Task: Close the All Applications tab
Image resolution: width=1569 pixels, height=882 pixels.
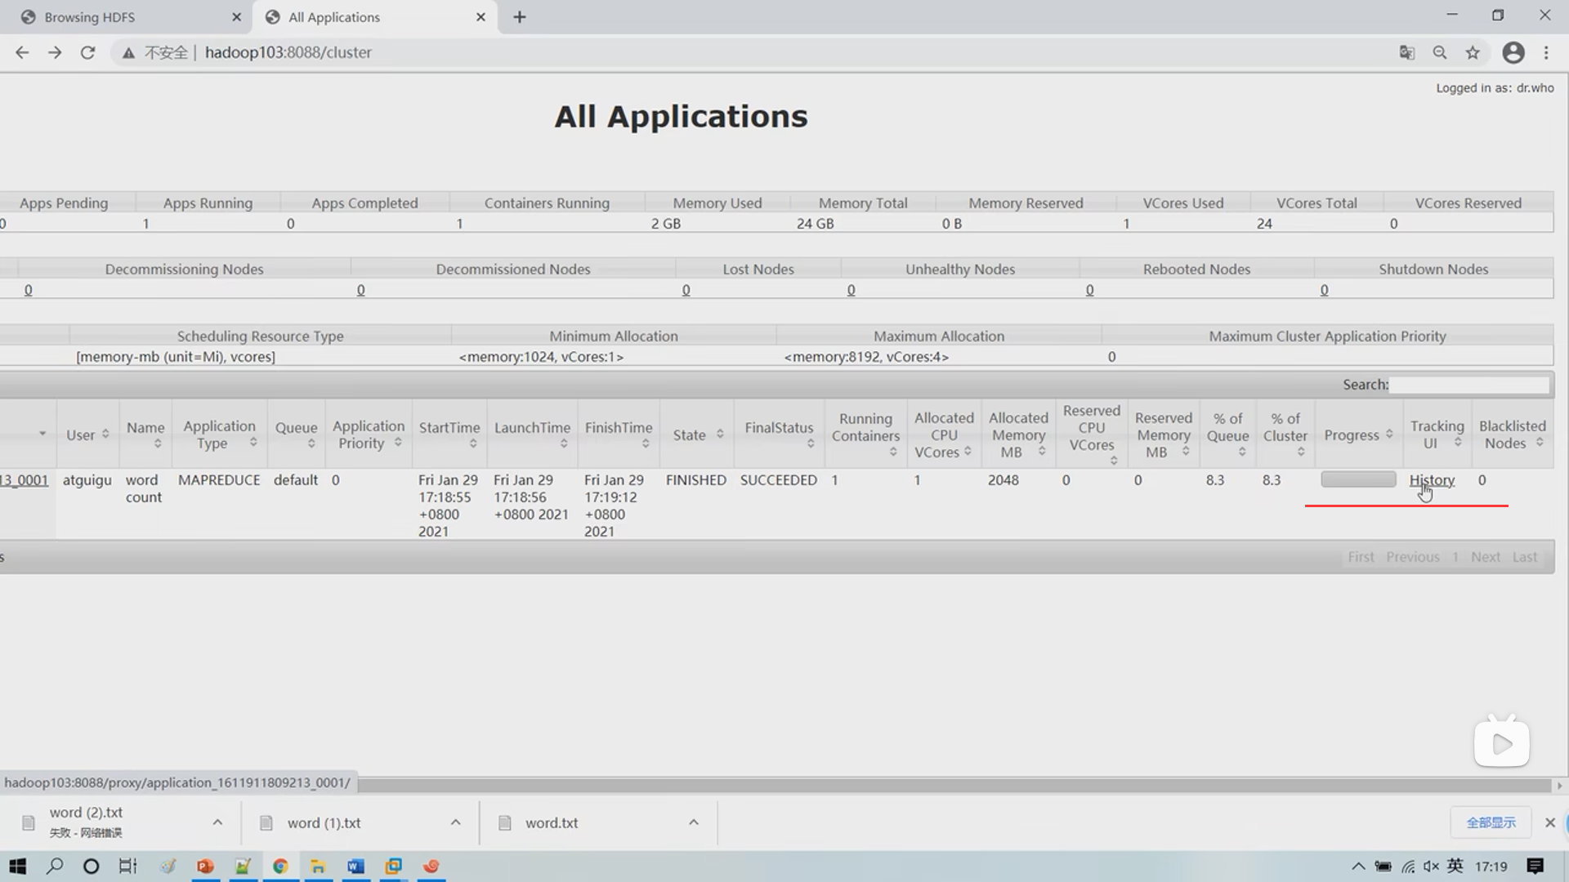Action: point(481,17)
